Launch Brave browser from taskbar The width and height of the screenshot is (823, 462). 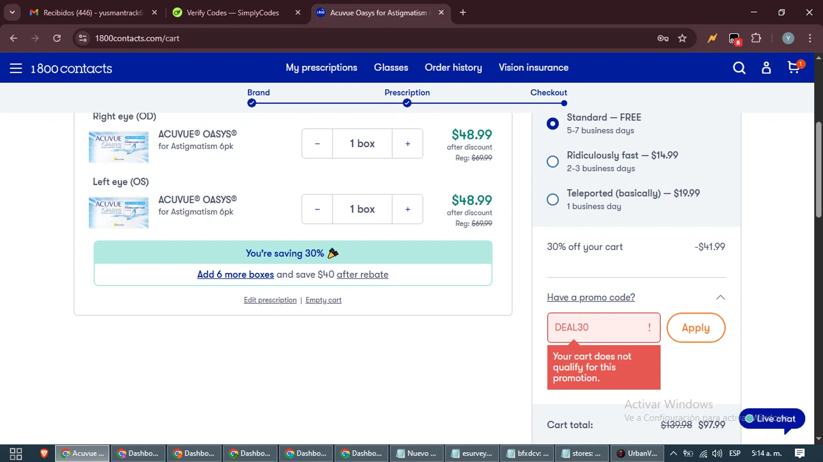[44, 453]
